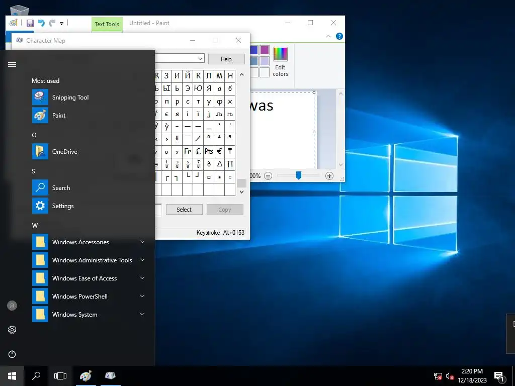Click zoom out minus in Paint
Image resolution: width=515 pixels, height=386 pixels.
(268, 176)
